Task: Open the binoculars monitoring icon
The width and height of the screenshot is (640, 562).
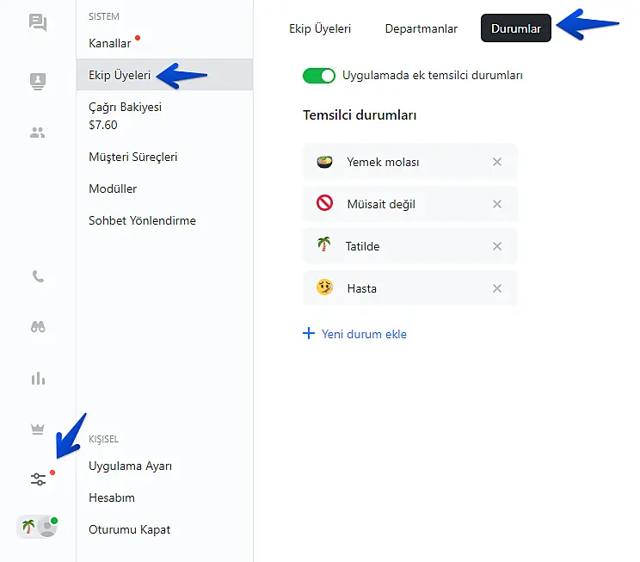Action: [x=38, y=327]
